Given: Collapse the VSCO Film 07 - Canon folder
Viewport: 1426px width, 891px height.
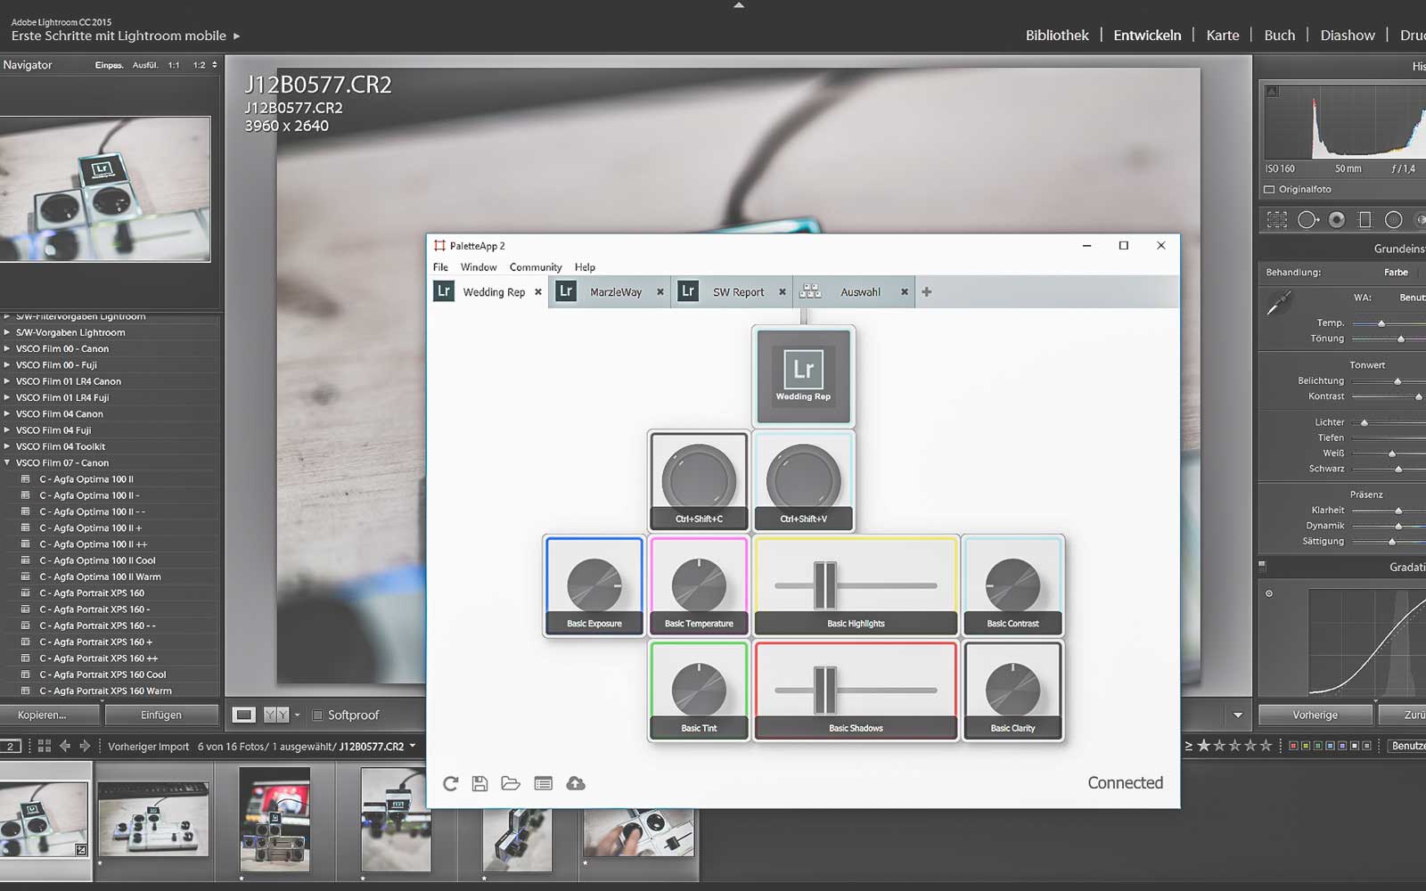Looking at the screenshot, I should click(7, 462).
